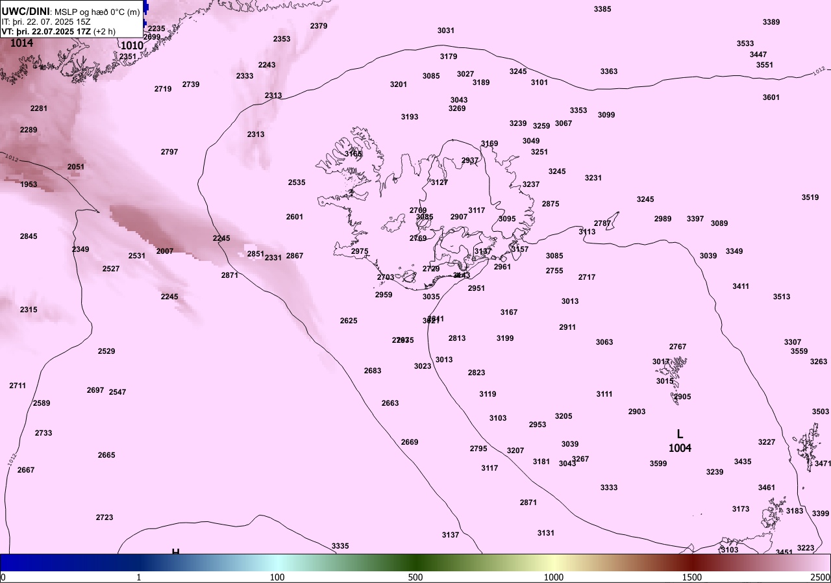Click the 1014 pressure label
The height and width of the screenshot is (583, 831).
(21, 43)
